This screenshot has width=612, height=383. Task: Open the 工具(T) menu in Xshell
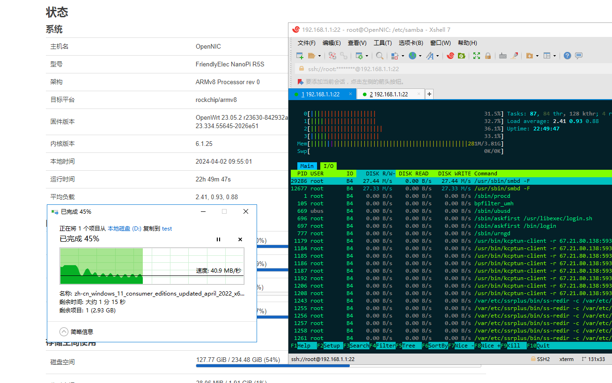point(383,43)
